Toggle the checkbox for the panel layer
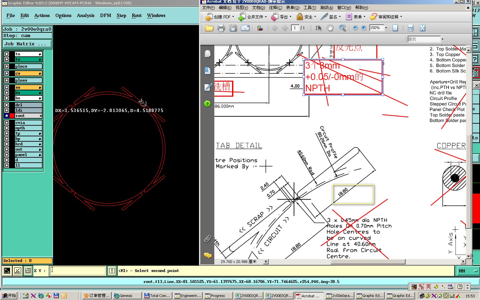Screen dimensions: 480x300 pyautogui.click(x=7, y=155)
